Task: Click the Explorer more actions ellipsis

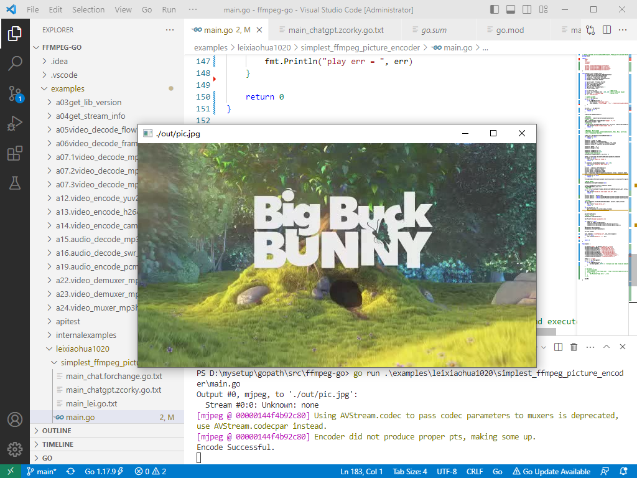Action: [x=170, y=30]
